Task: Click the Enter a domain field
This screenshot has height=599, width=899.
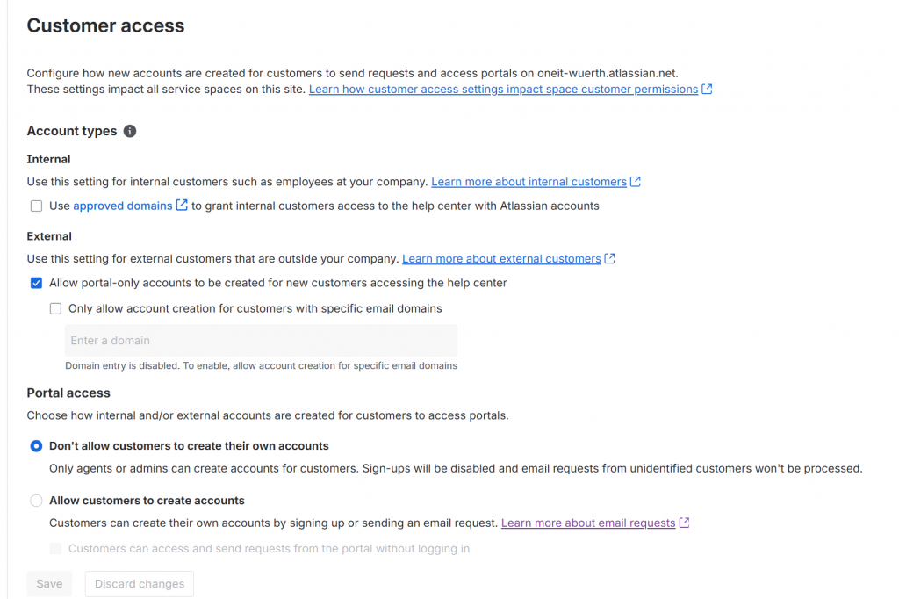Action: [x=261, y=341]
